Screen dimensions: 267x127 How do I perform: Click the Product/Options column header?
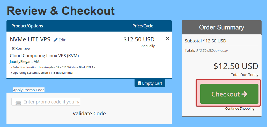click(x=27, y=26)
